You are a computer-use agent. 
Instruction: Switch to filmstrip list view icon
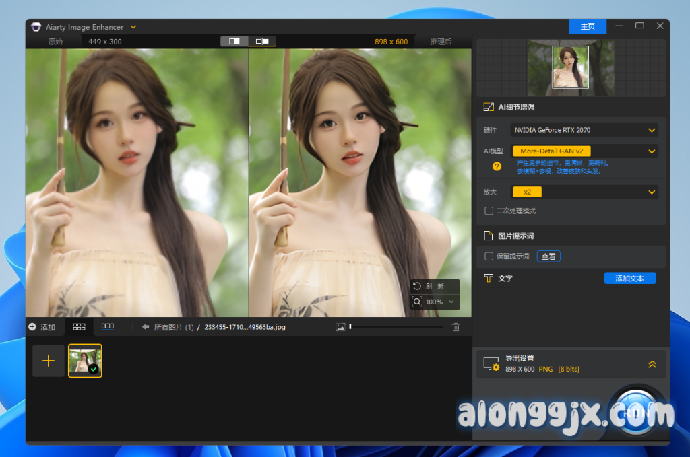pos(107,326)
